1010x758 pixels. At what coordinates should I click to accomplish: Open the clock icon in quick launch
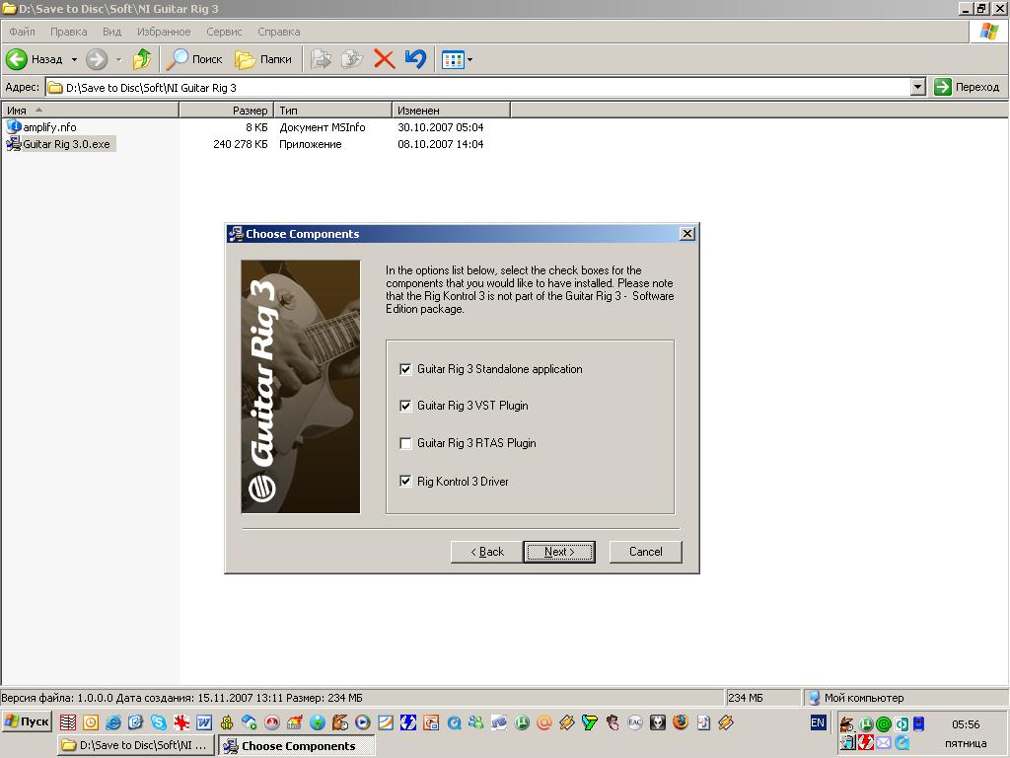coord(90,722)
